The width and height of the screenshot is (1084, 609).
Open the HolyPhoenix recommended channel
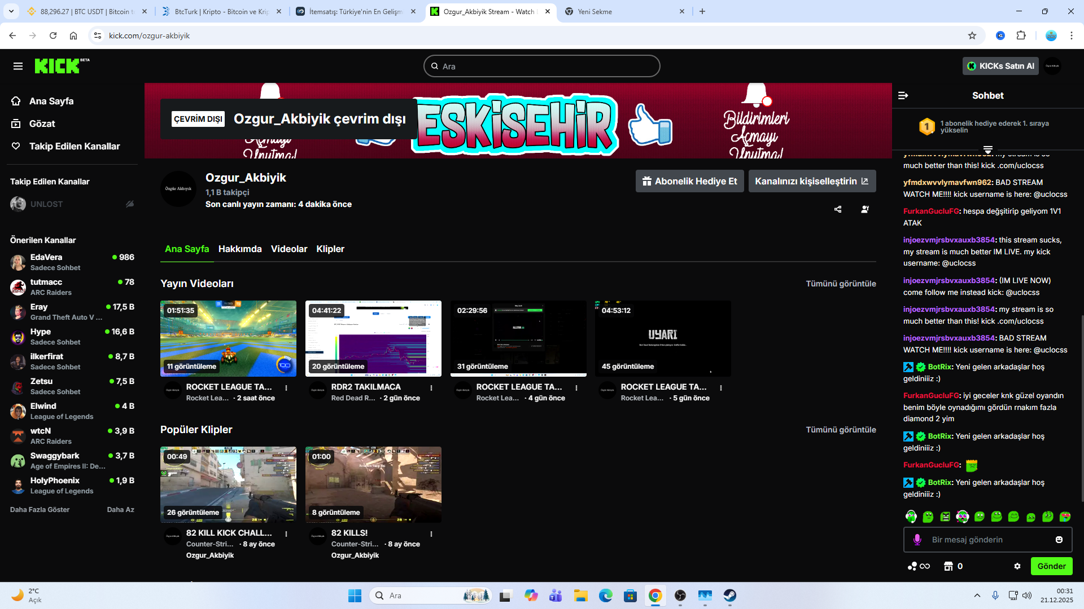click(72, 486)
